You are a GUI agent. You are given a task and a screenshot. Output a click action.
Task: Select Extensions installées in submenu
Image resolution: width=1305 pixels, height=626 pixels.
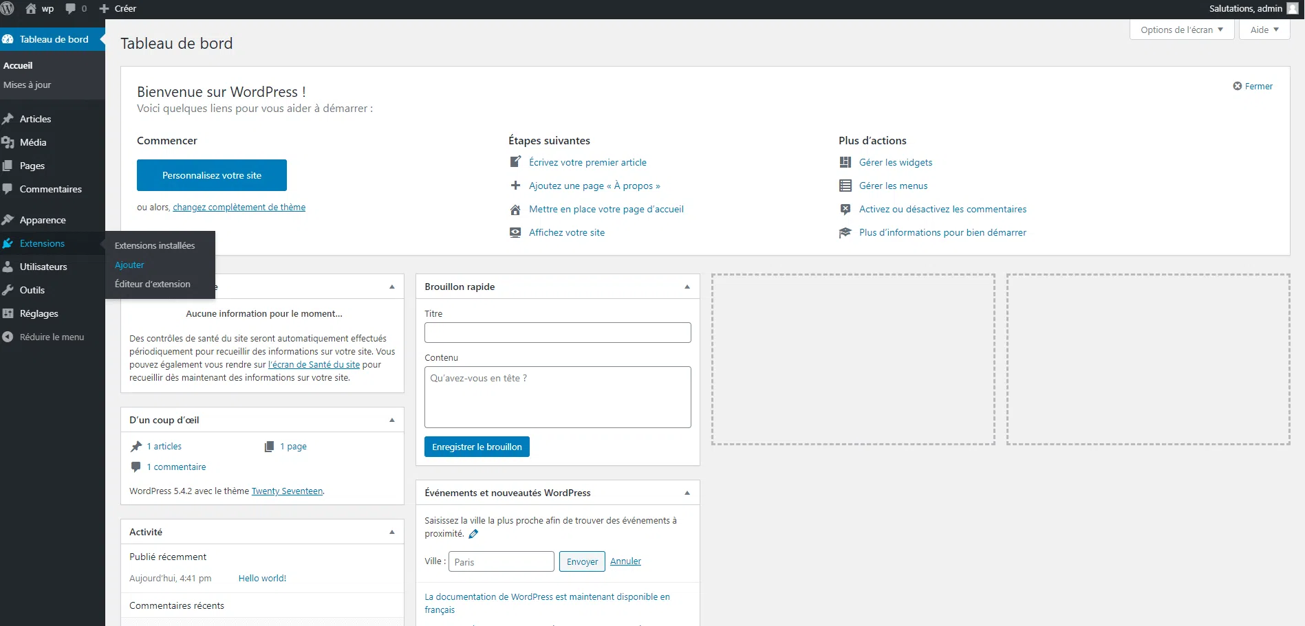pos(155,245)
